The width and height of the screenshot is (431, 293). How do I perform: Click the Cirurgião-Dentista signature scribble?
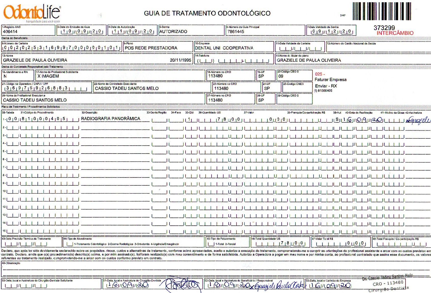[181, 285]
